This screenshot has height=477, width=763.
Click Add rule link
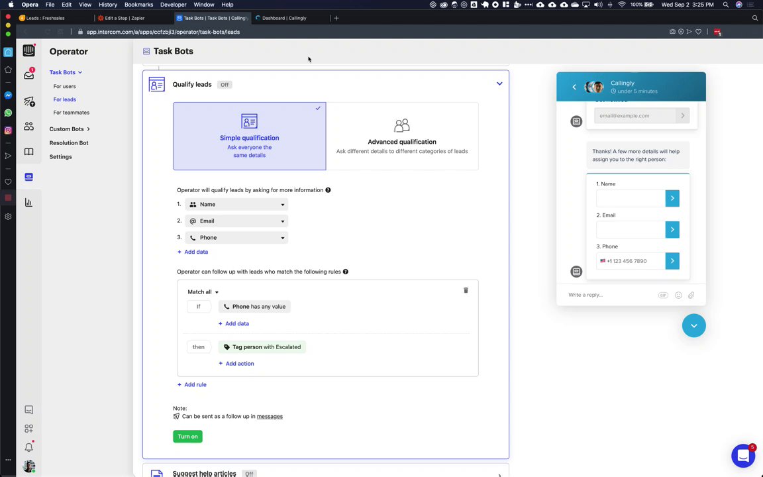[191, 384]
